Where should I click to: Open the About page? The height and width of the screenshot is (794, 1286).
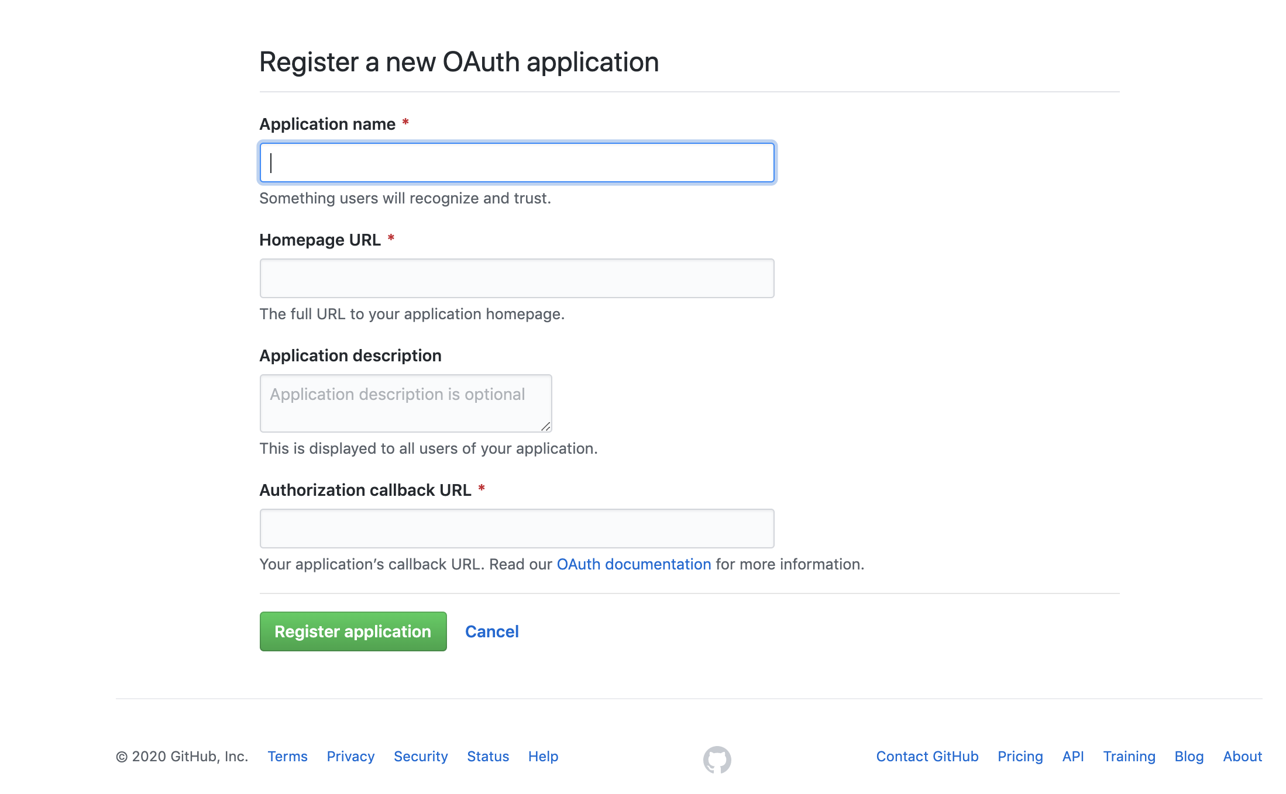tap(1242, 756)
